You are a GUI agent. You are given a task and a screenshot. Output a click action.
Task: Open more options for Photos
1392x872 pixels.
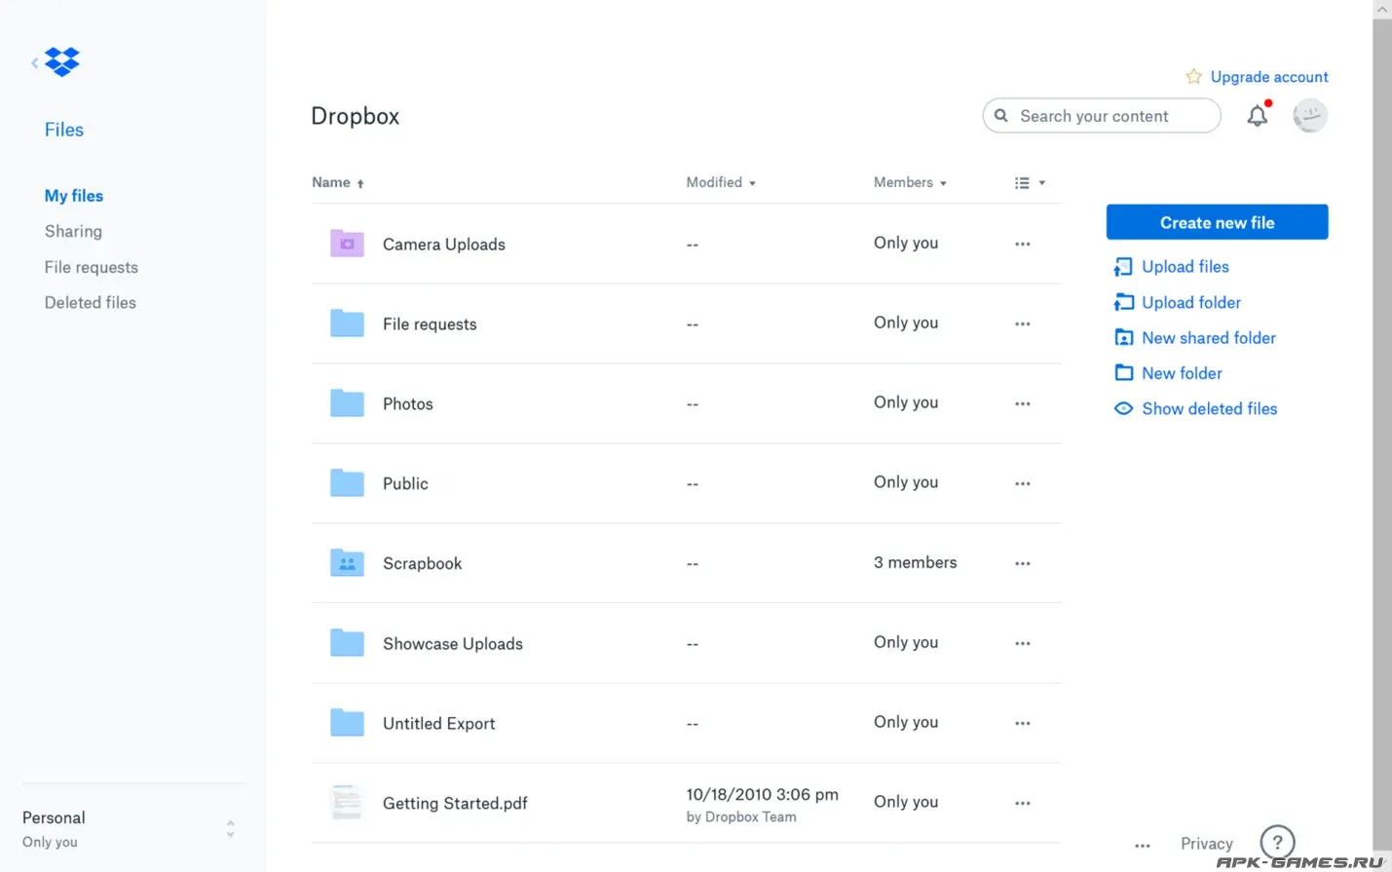pyautogui.click(x=1022, y=403)
